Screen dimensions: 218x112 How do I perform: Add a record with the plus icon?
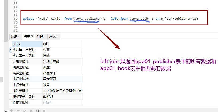click(x=12, y=111)
